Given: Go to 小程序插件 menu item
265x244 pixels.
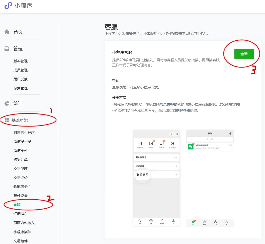Looking at the screenshot, I should pyautogui.click(x=22, y=232).
